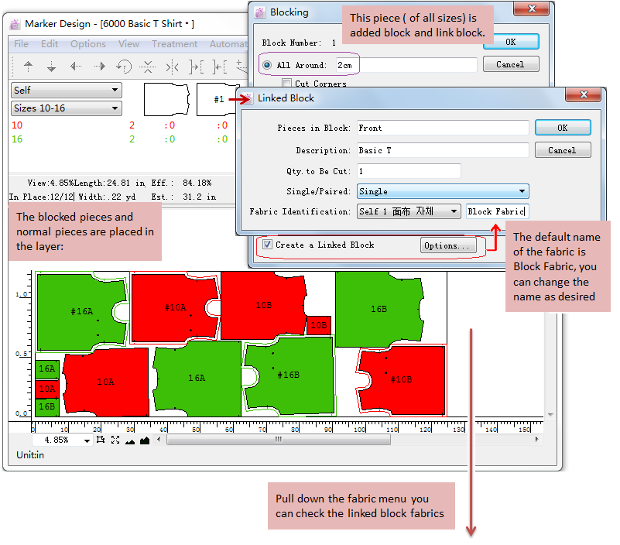
Task: Click the zoom window icon beside zoom percent
Action: pos(101,440)
